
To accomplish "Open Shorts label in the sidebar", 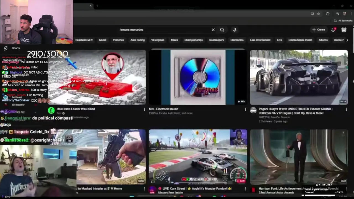I will (x=16, y=48).
